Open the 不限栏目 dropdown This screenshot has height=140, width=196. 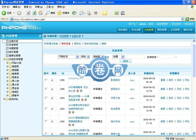(x=68, y=57)
